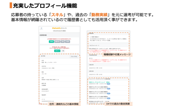Viewport: 174px width, 106px height.
Task: Click blue badge on 2020/07/13 work entry
Action: tap(109, 84)
